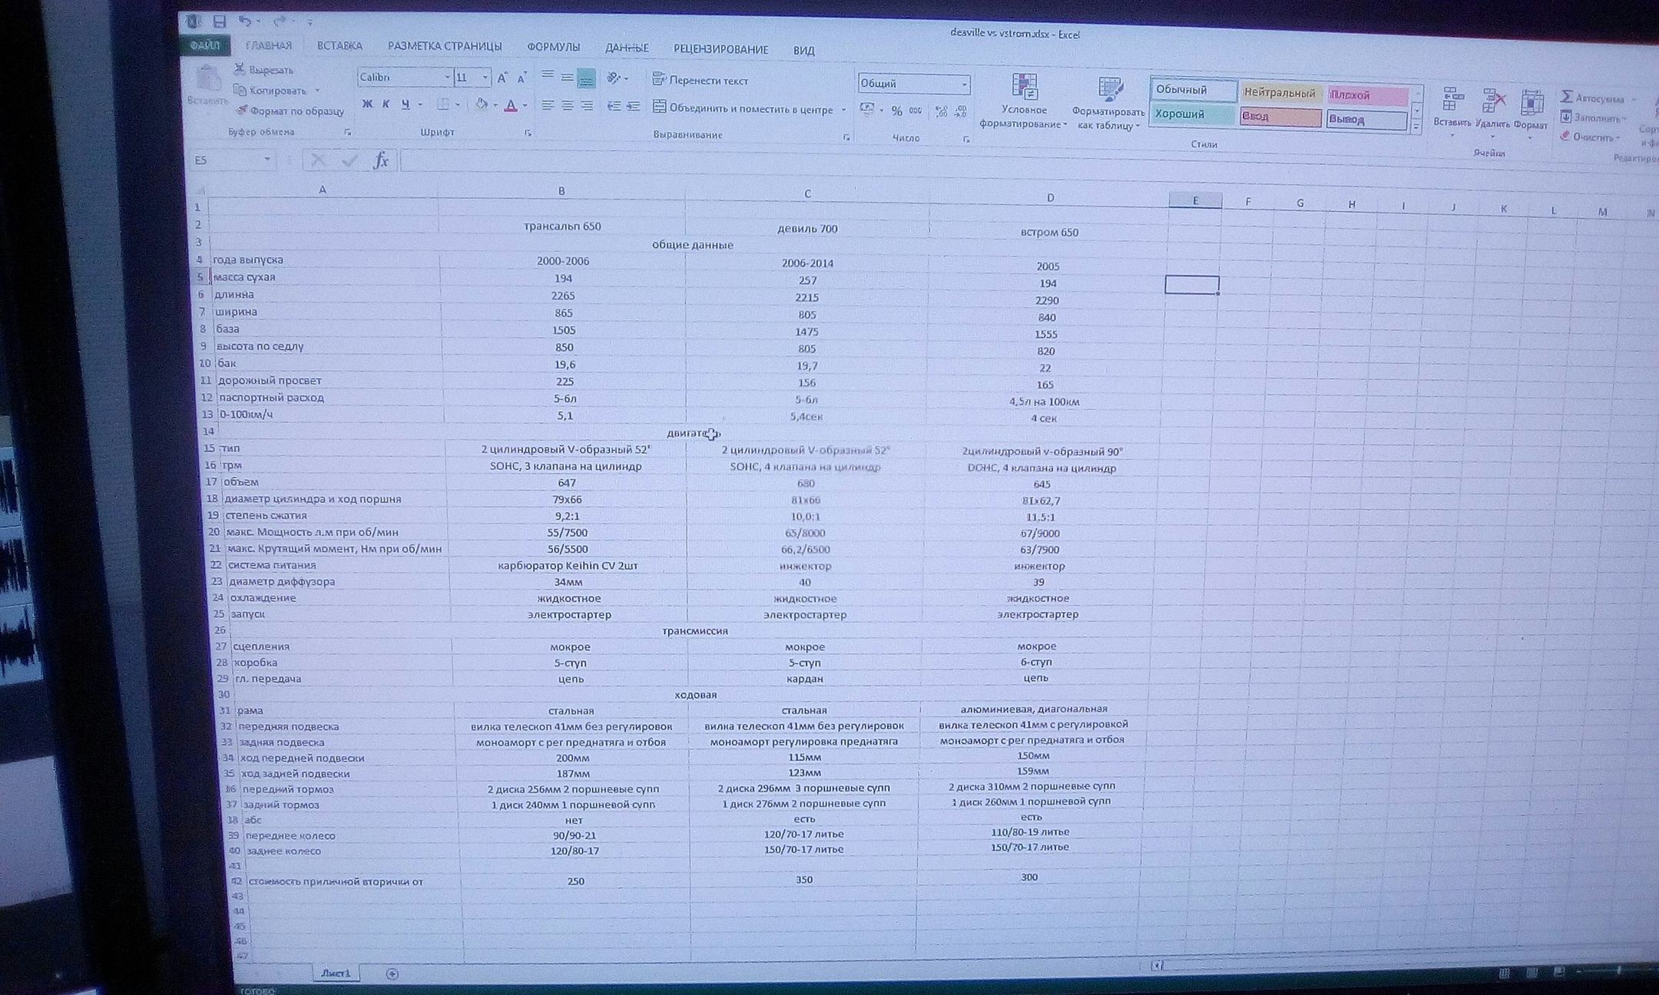This screenshot has height=995, width=1659.
Task: Toggle bottom-align (highlighted green) button
Action: pyautogui.click(x=586, y=78)
